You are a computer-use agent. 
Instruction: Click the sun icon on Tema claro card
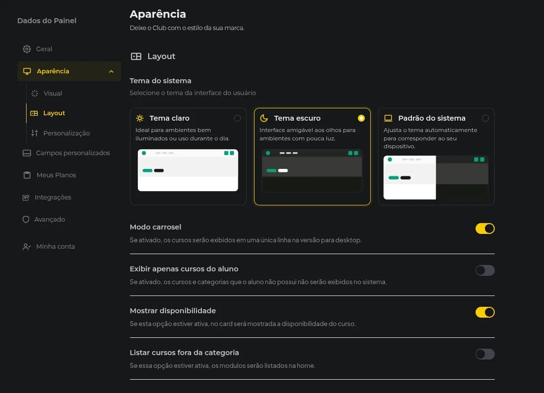[x=140, y=118]
